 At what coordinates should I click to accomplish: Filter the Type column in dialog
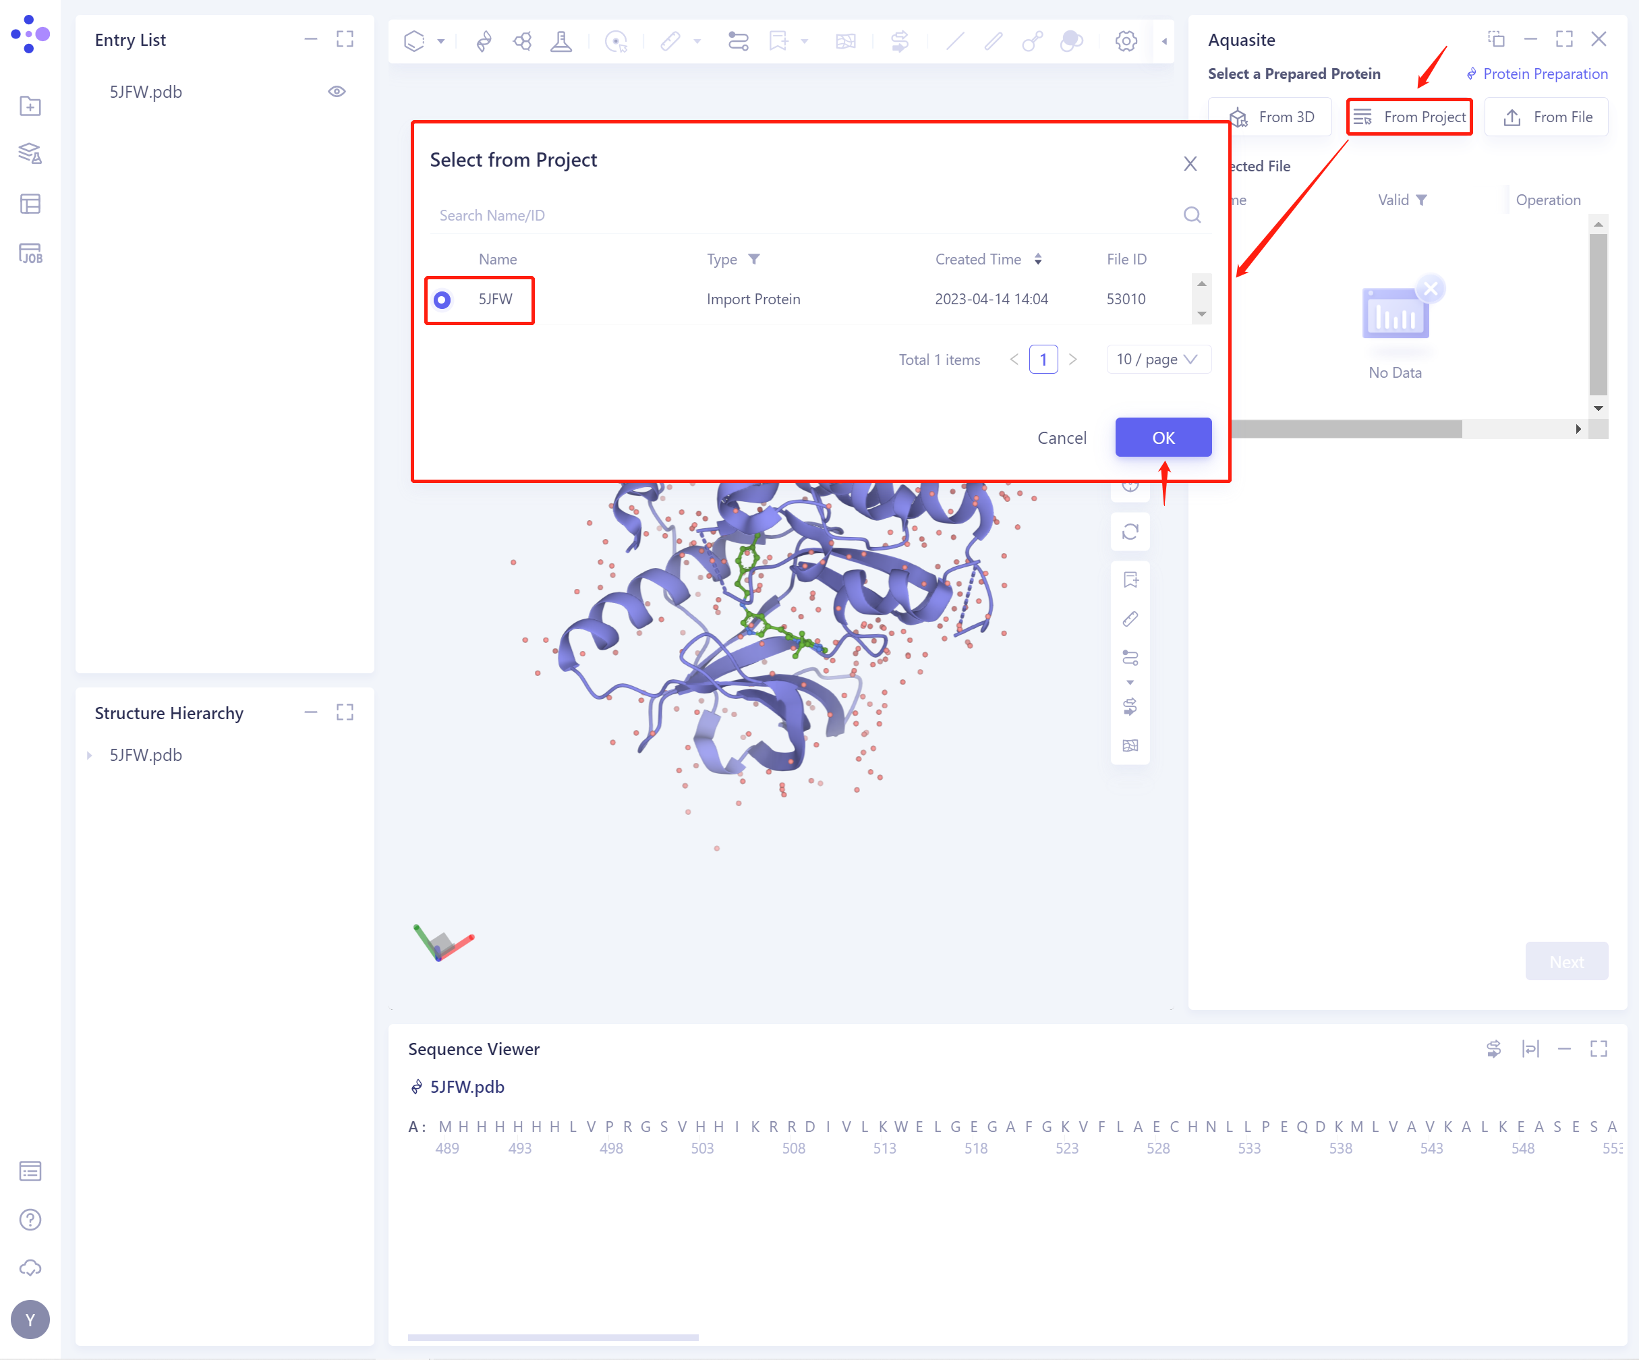pos(754,259)
